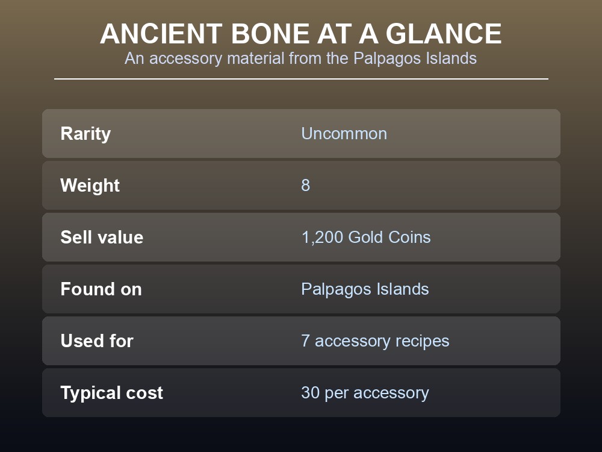
Task: Click the Weight row label
Action: pos(90,186)
